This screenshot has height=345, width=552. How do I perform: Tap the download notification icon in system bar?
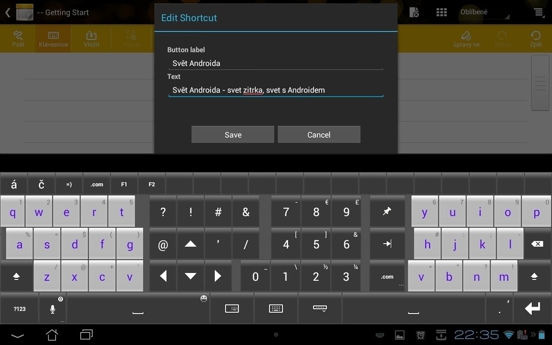click(441, 335)
